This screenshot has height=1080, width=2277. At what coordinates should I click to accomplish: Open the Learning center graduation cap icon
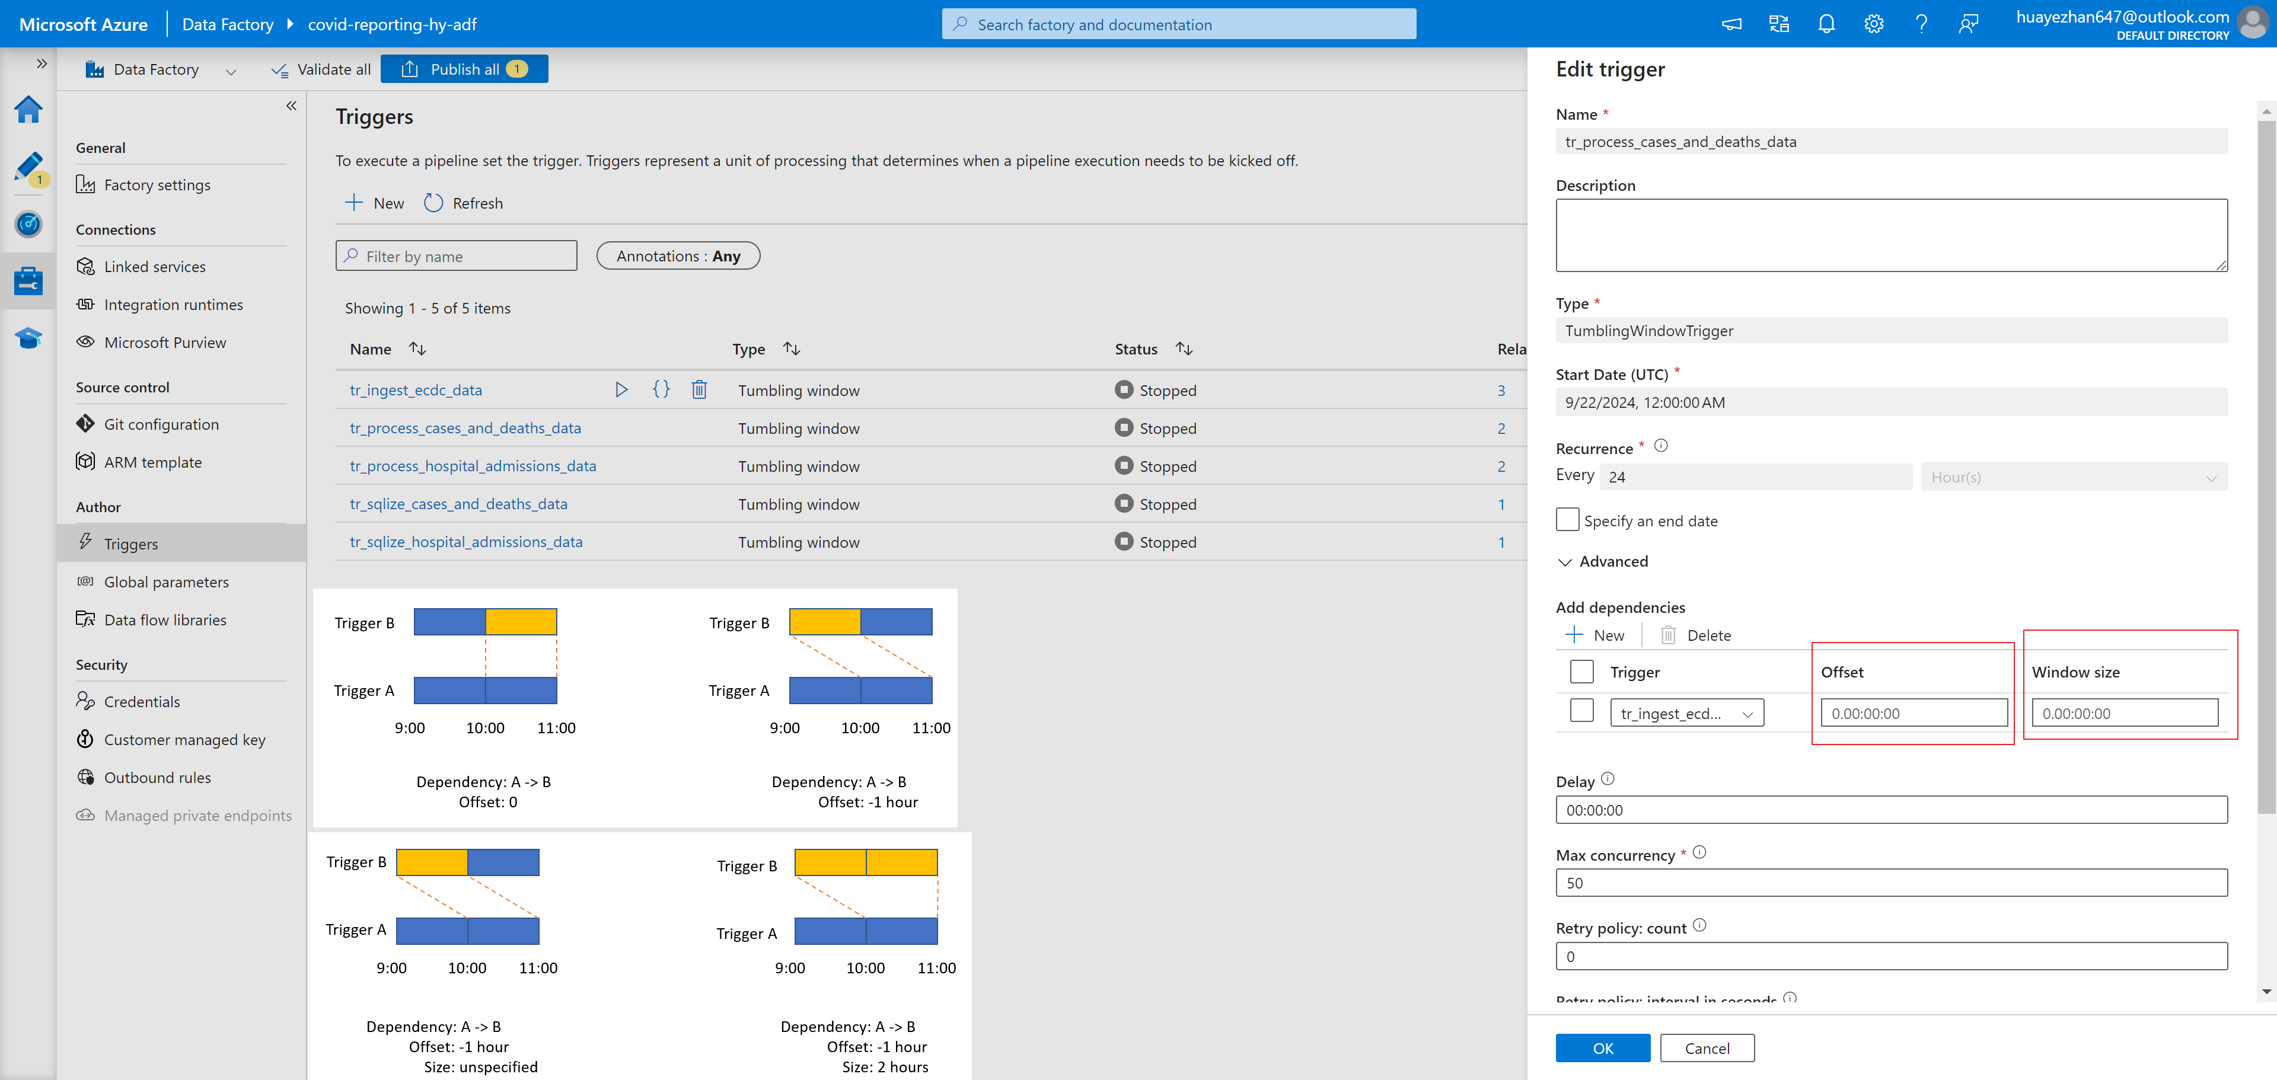[28, 338]
